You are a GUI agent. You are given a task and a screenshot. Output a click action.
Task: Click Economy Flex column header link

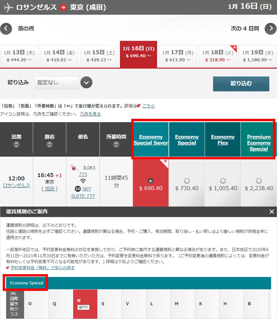click(223, 140)
